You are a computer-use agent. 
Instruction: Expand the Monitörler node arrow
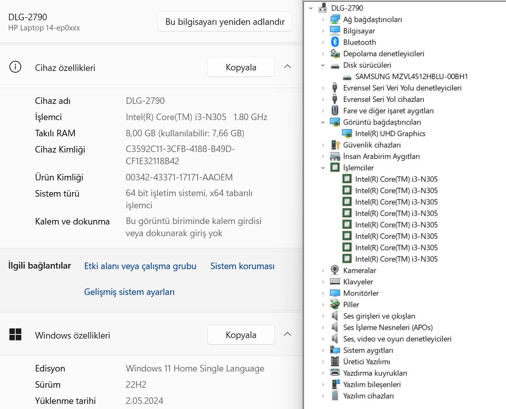point(322,293)
